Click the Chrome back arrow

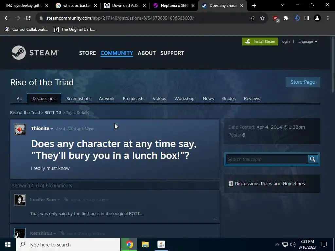coord(7,18)
